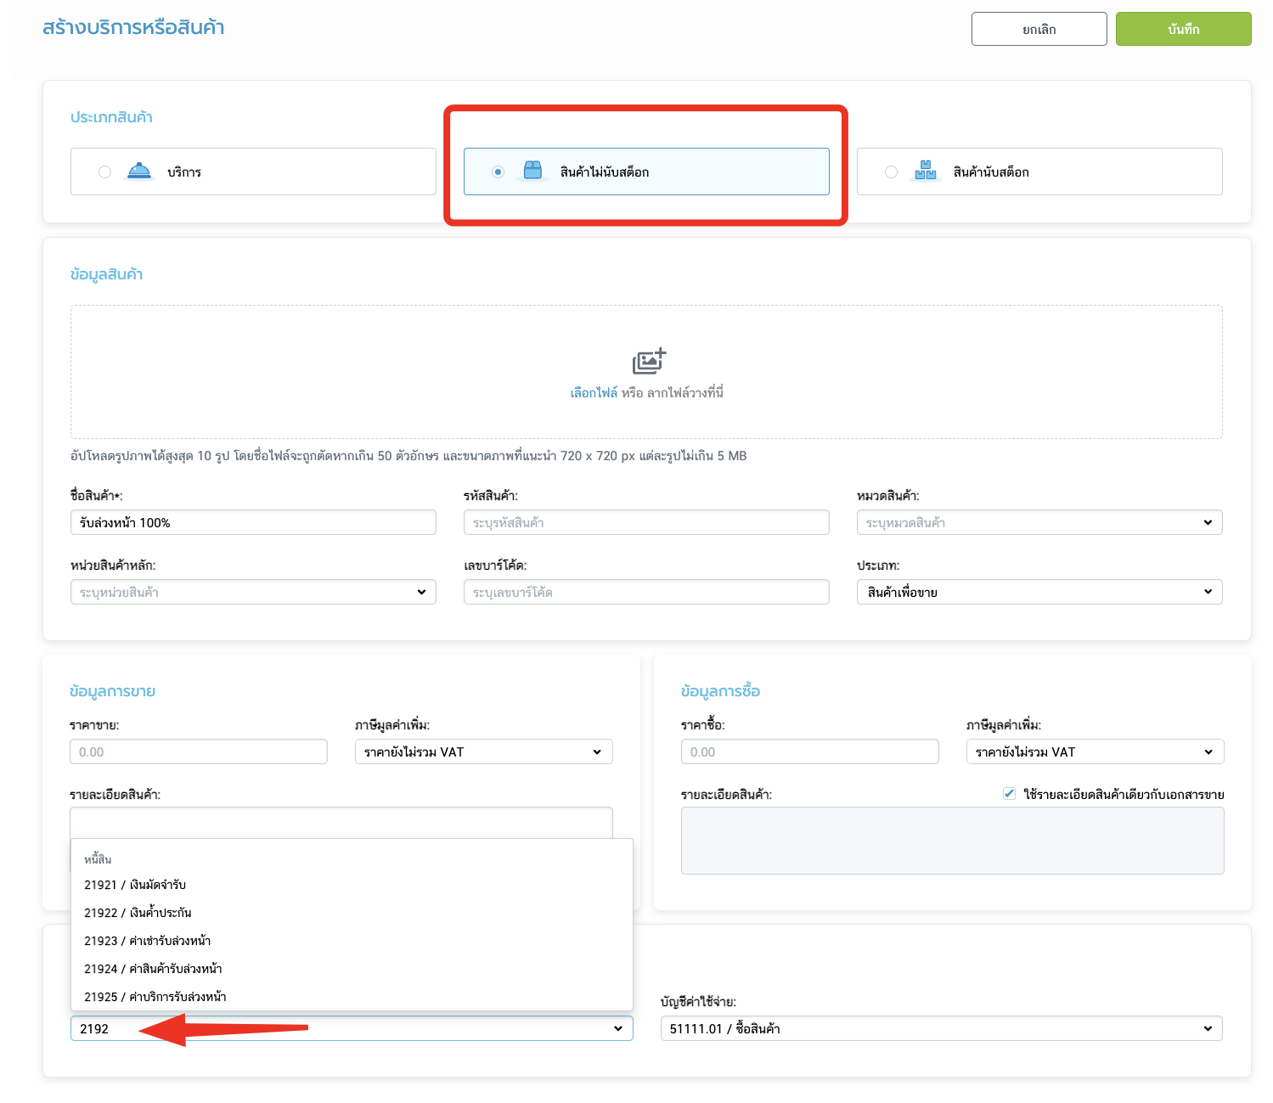Screen dimensions: 1273x1103
Task: Open the บัญชีค่าใช้จ่าย 51111.01 dropdown
Action: tap(941, 1028)
